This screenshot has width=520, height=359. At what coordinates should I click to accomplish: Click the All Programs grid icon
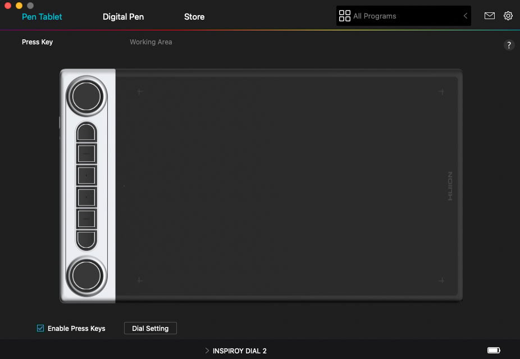[x=345, y=16]
